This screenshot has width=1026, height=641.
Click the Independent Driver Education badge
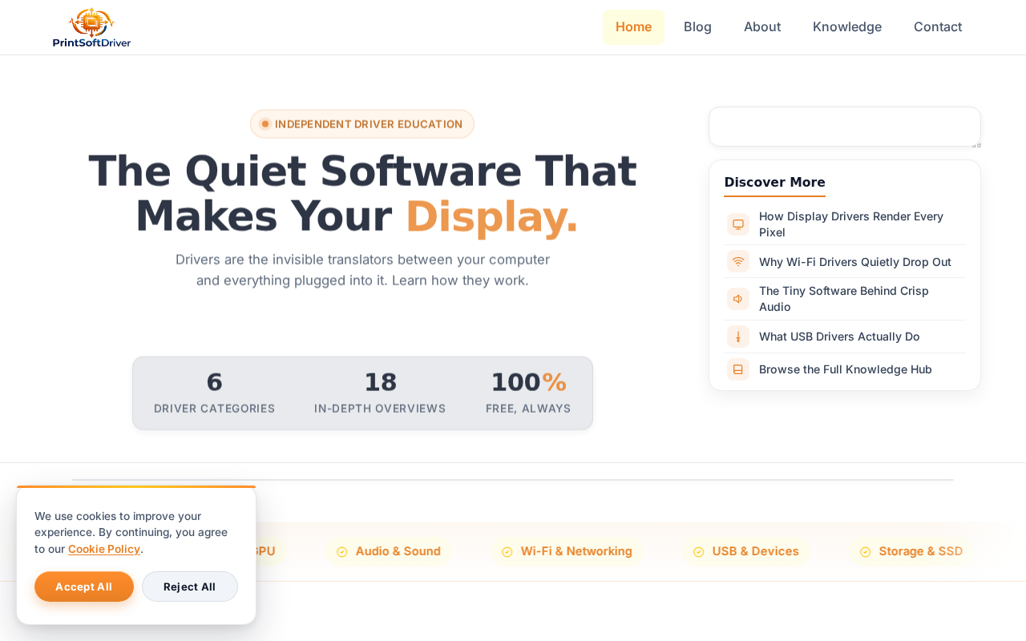pyautogui.click(x=362, y=124)
